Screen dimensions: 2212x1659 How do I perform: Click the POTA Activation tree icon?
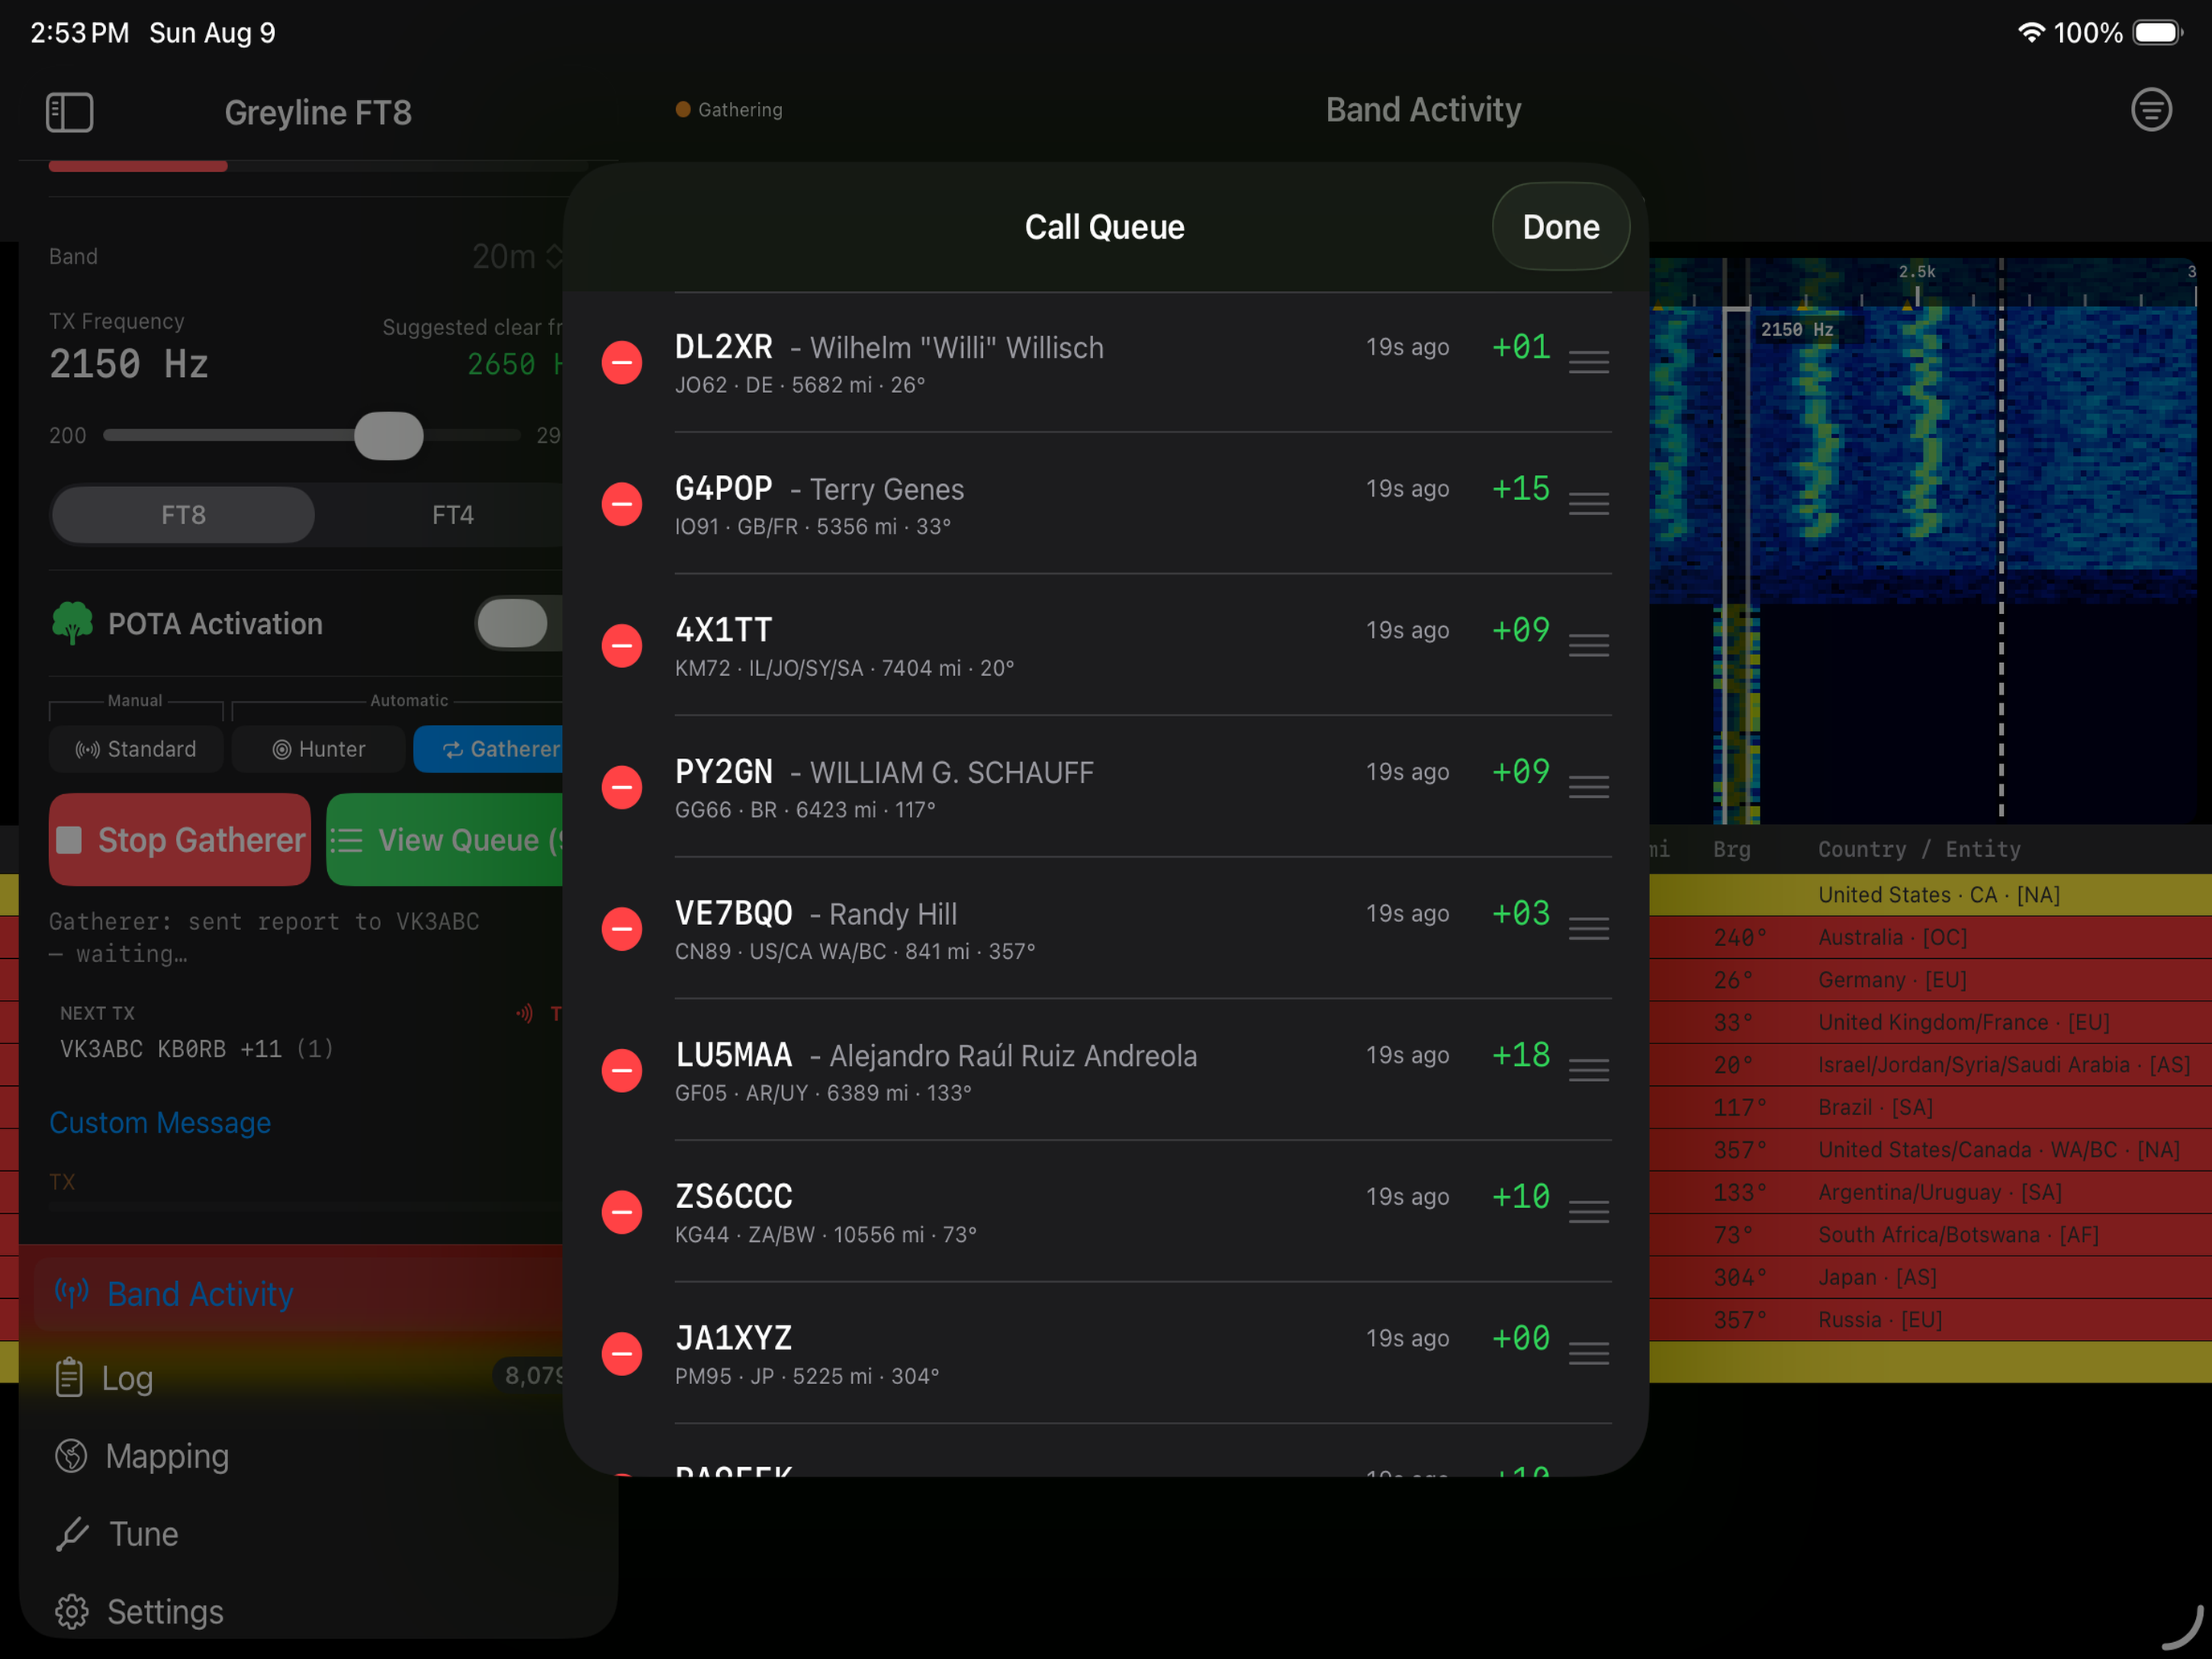point(72,623)
